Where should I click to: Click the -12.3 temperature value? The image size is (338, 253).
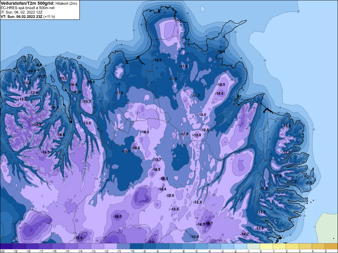[x=262, y=212]
